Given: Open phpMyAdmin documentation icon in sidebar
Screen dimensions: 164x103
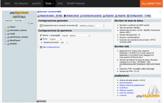Looking at the screenshot, I should (x=18, y=17).
